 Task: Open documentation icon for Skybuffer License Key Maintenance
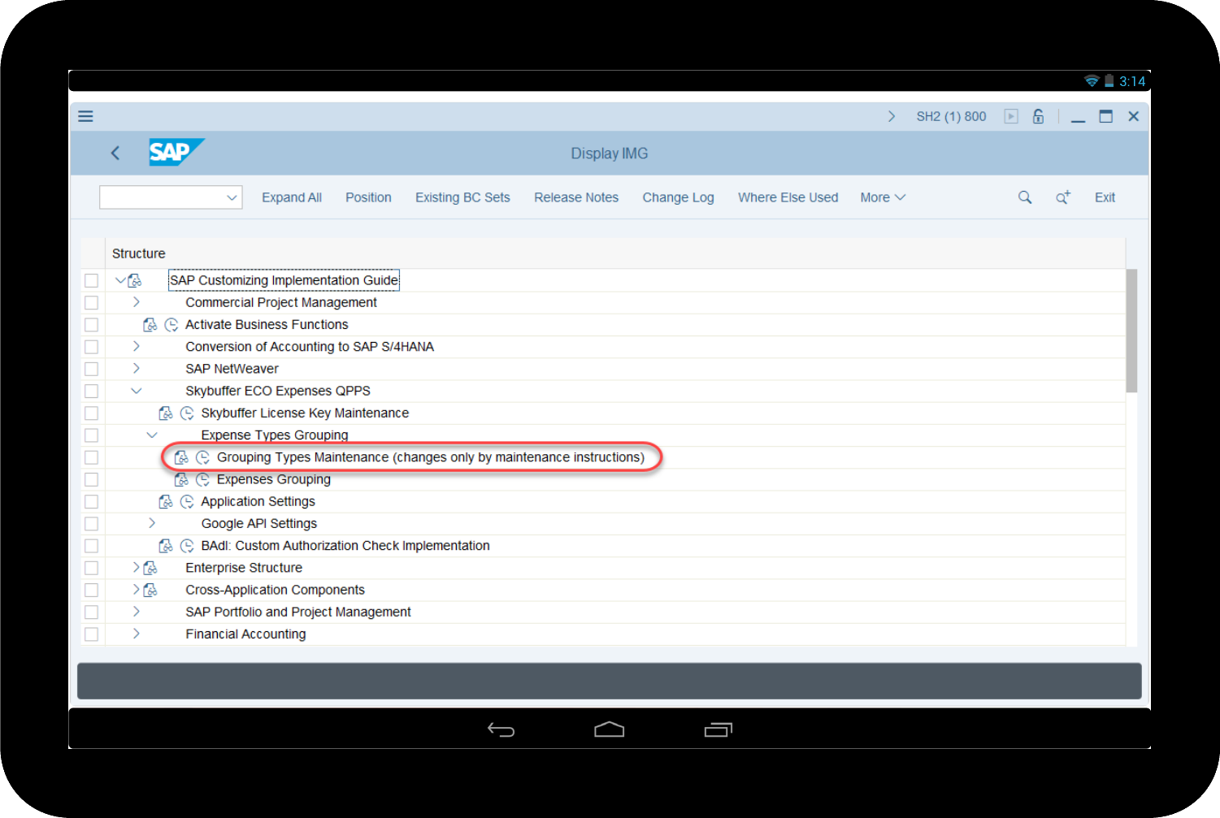pyautogui.click(x=166, y=413)
